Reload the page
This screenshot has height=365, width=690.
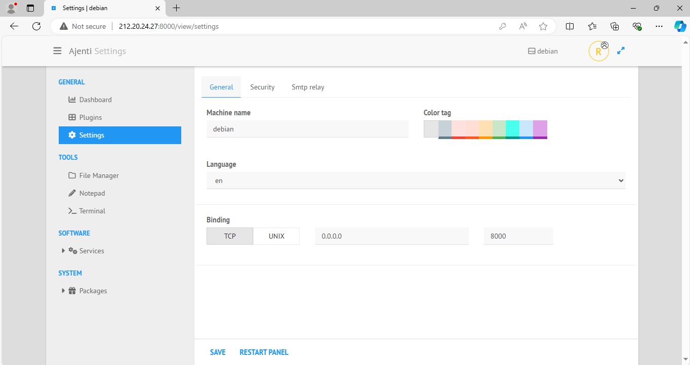point(36,26)
